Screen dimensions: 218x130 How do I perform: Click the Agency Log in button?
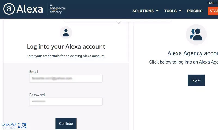(196, 80)
